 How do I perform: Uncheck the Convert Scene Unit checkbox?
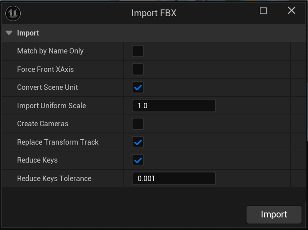(138, 87)
